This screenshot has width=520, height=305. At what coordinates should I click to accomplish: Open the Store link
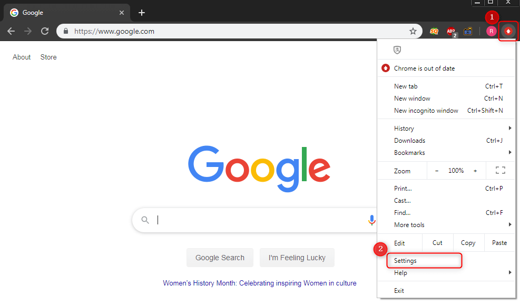[x=48, y=57]
